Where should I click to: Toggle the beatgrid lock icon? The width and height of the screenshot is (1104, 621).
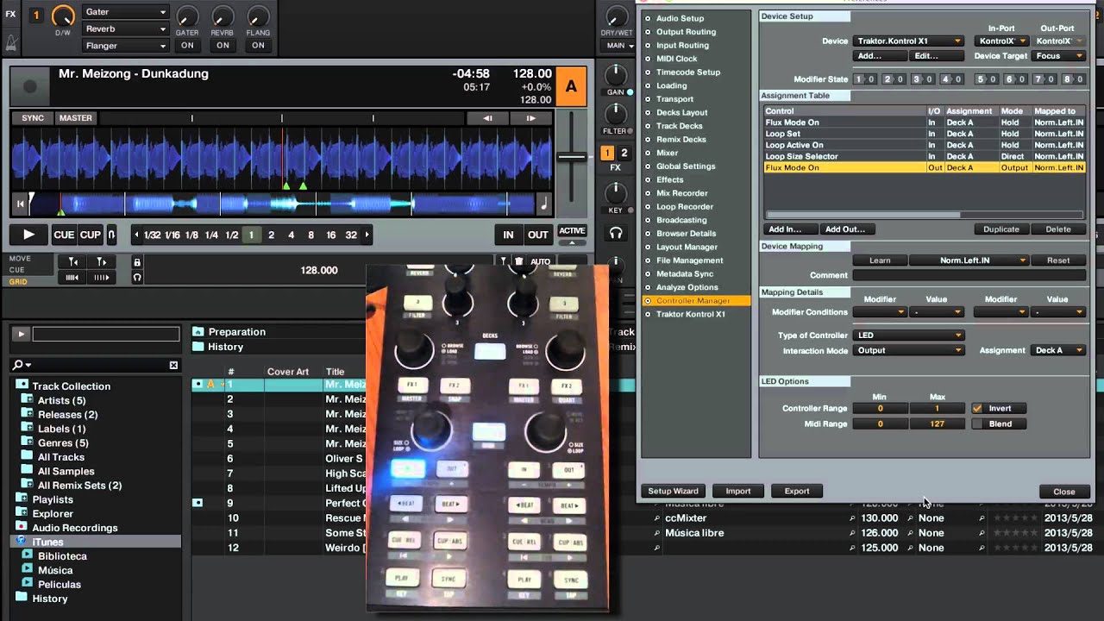point(137,261)
